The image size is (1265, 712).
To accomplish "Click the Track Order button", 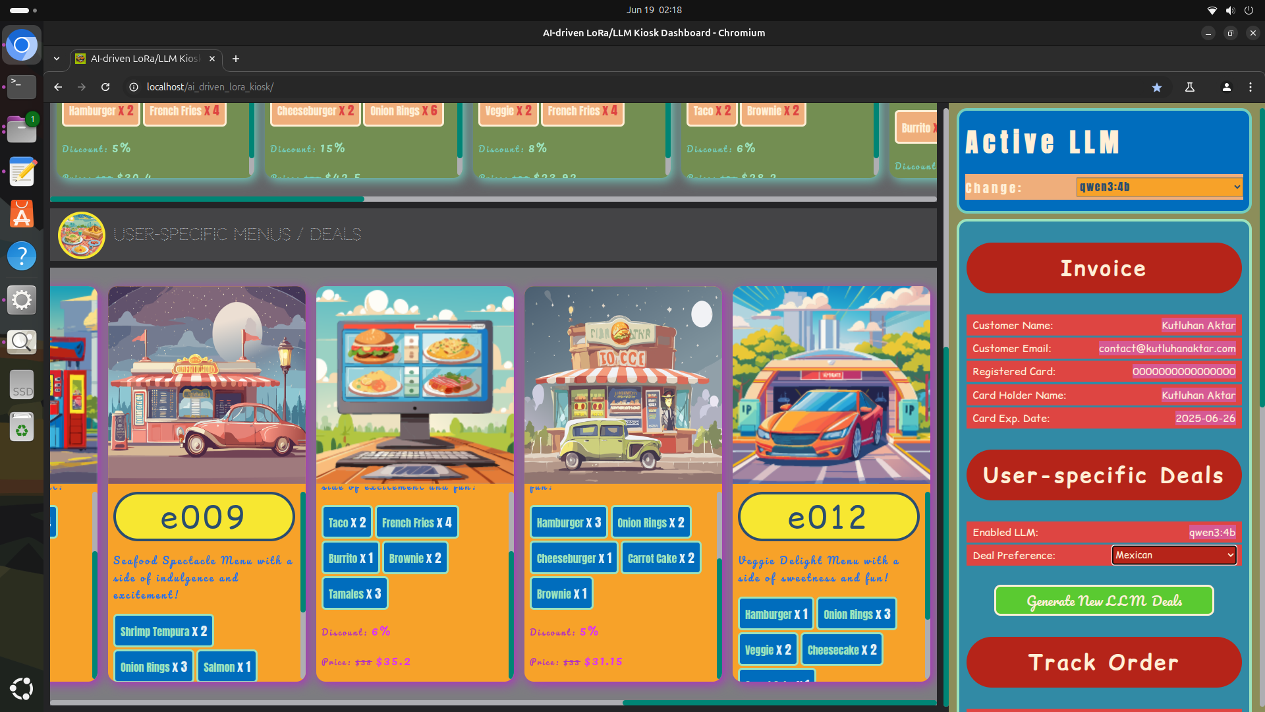I will point(1104,662).
